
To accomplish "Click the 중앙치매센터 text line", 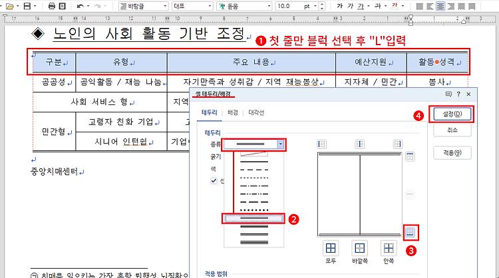I will coord(54,172).
